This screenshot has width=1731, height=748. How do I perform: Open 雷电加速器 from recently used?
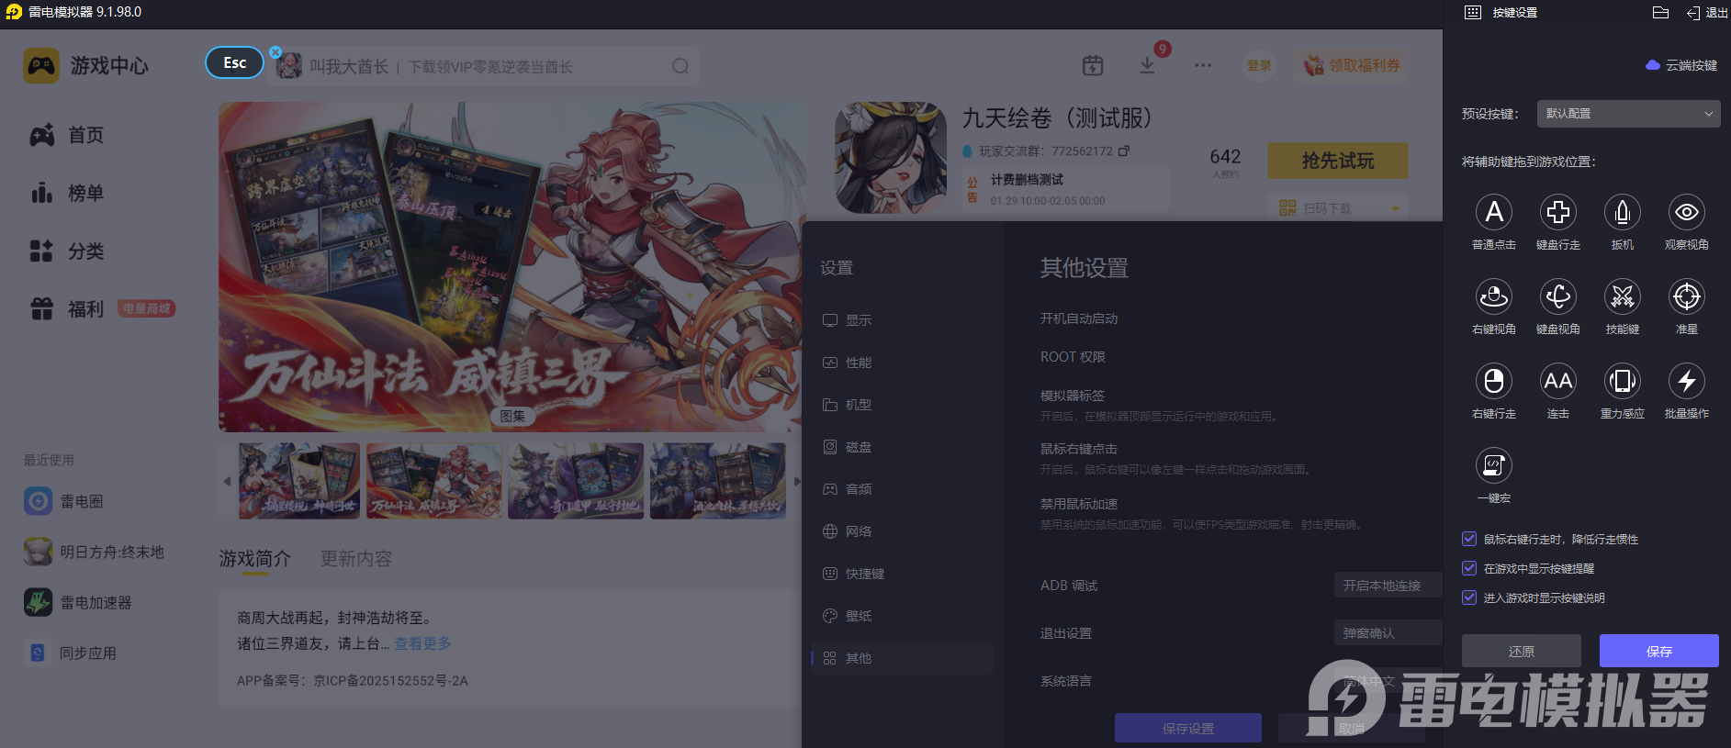coord(78,602)
